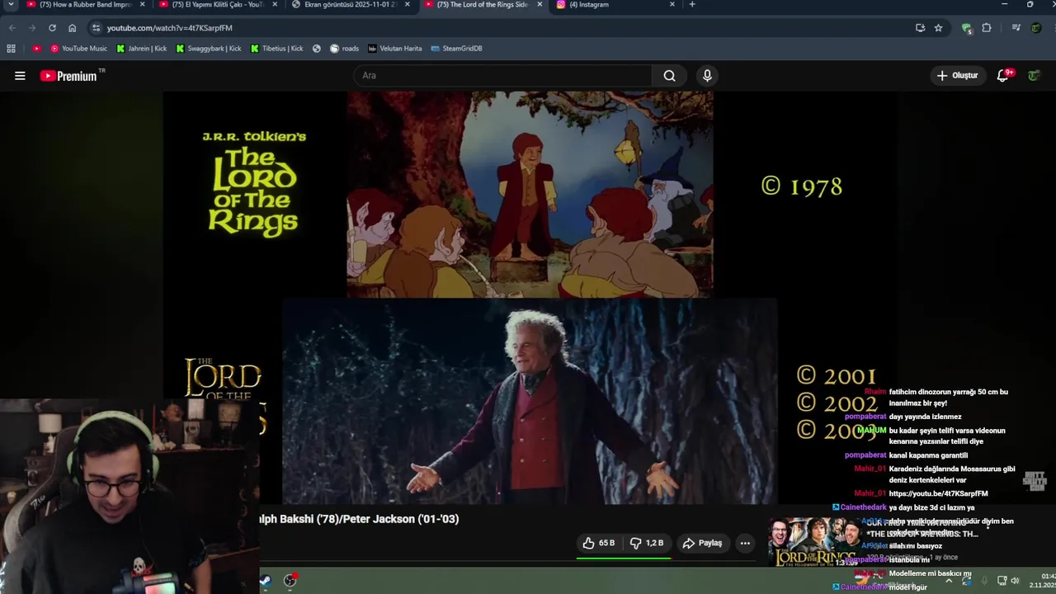Go forward with the browser forward arrow

[x=32, y=27]
